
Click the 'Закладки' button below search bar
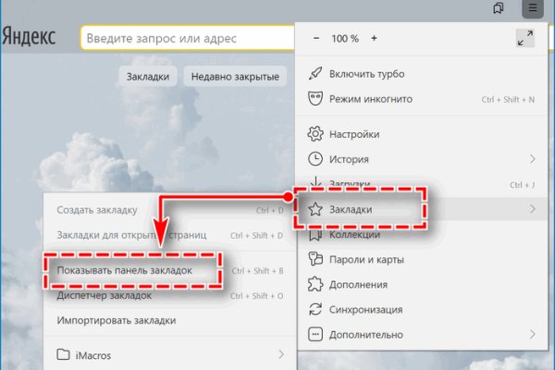(x=148, y=77)
